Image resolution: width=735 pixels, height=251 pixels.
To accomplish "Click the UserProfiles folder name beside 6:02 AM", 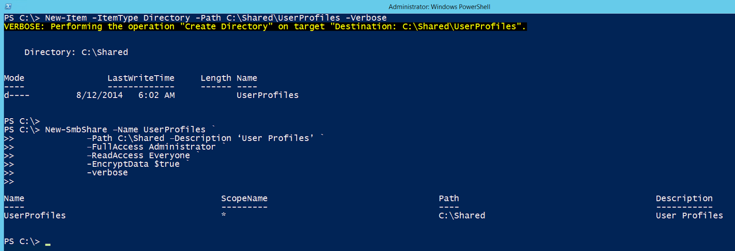I will [x=267, y=95].
